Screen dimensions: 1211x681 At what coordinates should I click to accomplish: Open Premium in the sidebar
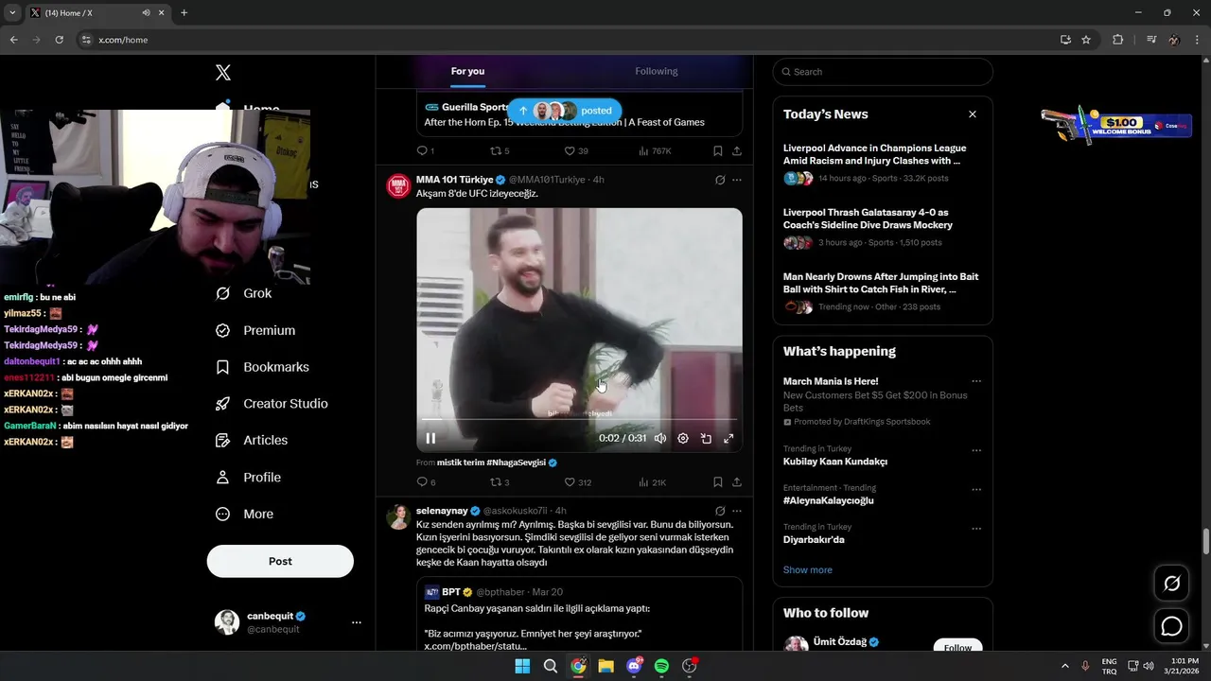pyautogui.click(x=254, y=330)
